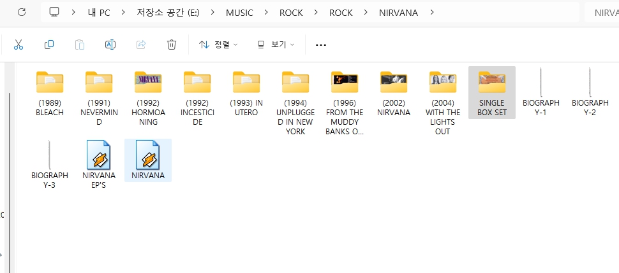Click the Copy icon in toolbar
Image resolution: width=619 pixels, height=273 pixels.
[49, 45]
